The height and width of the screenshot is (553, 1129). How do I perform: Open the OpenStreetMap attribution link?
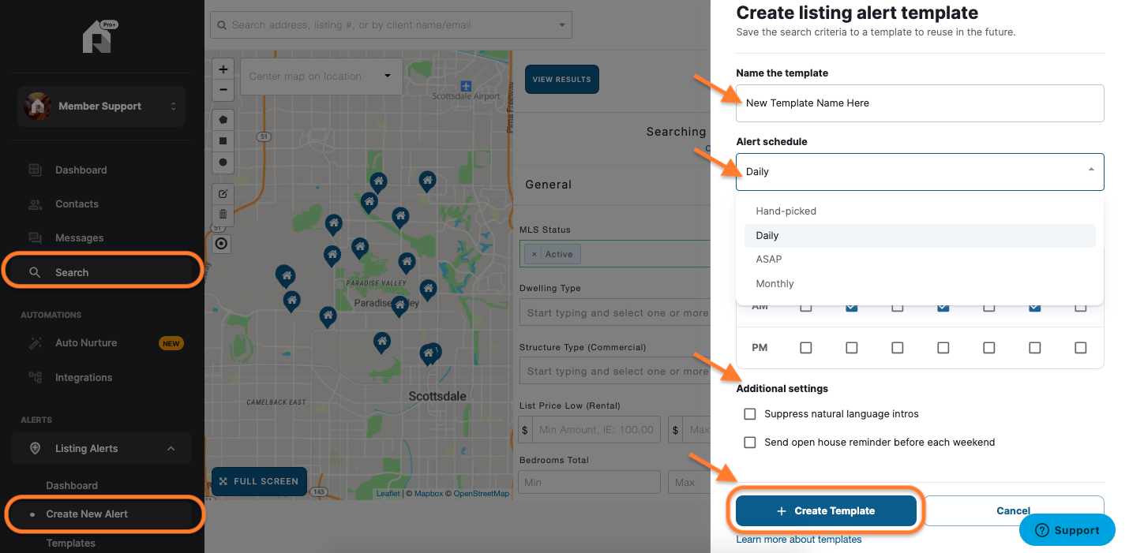(x=481, y=494)
